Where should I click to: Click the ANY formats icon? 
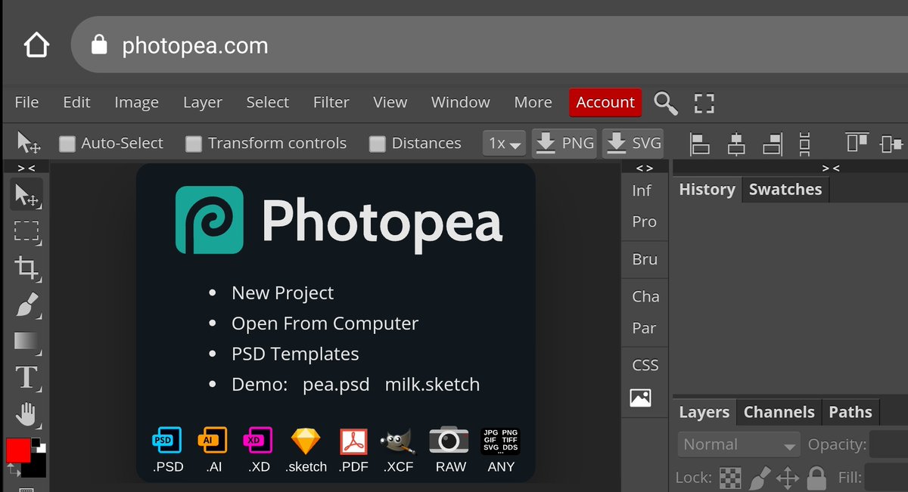pos(501,440)
